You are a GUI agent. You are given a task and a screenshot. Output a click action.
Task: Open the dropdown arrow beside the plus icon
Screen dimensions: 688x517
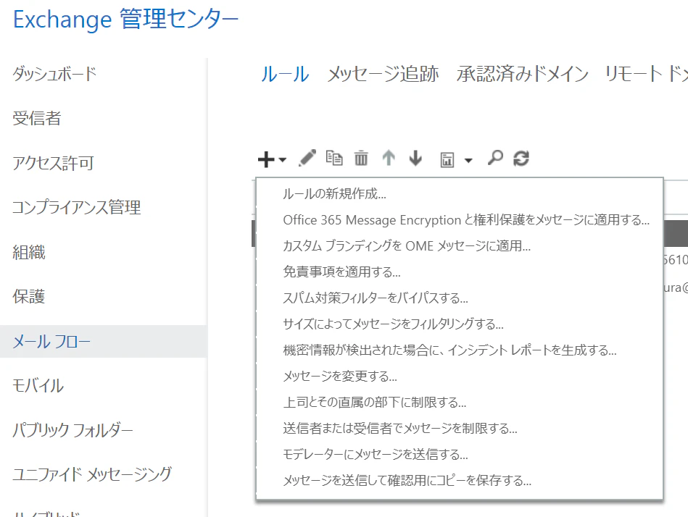click(282, 160)
